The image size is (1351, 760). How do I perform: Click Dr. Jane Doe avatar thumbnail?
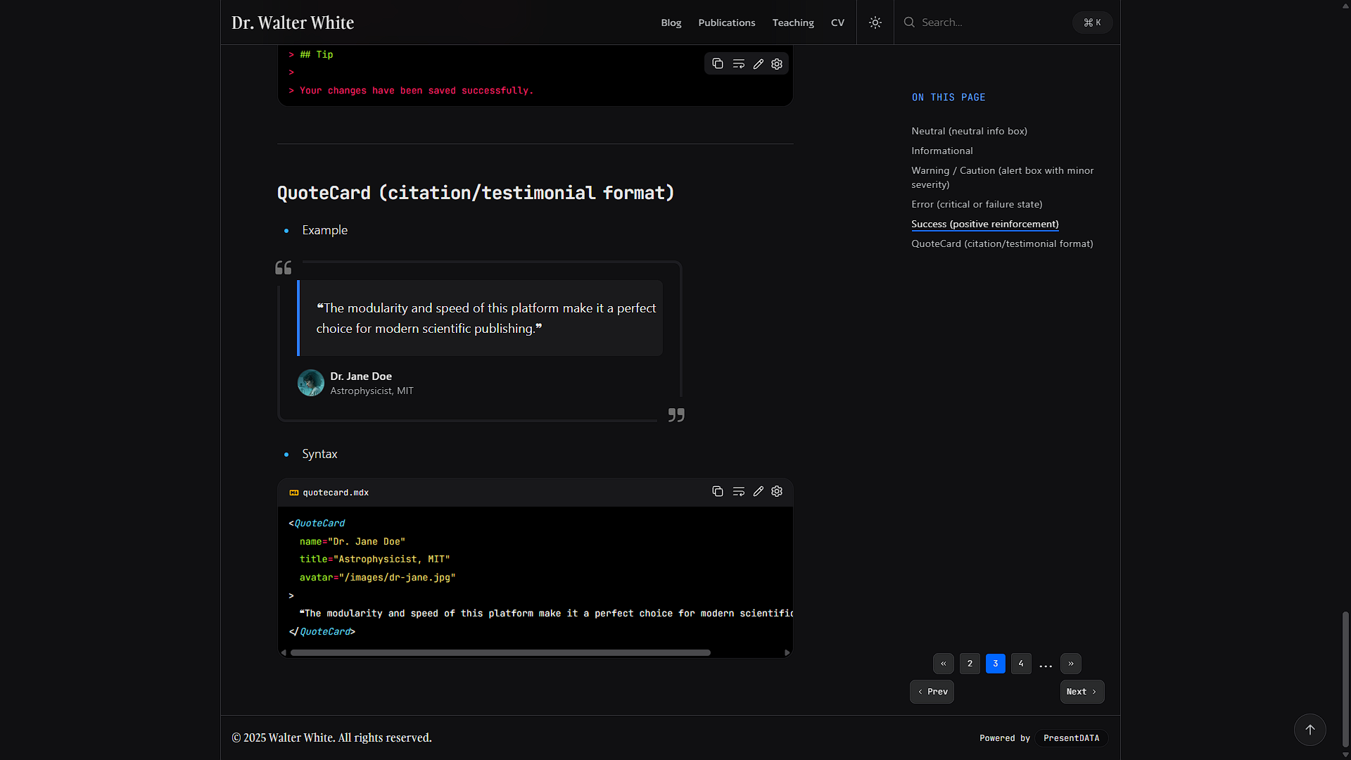[x=310, y=384]
